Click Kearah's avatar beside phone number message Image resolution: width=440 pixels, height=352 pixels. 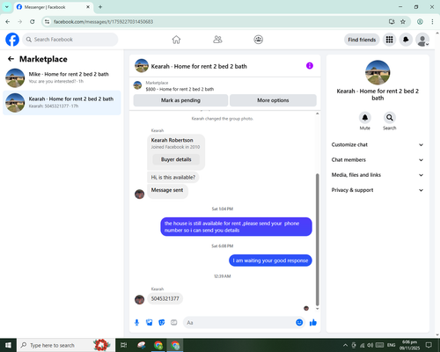tap(140, 299)
